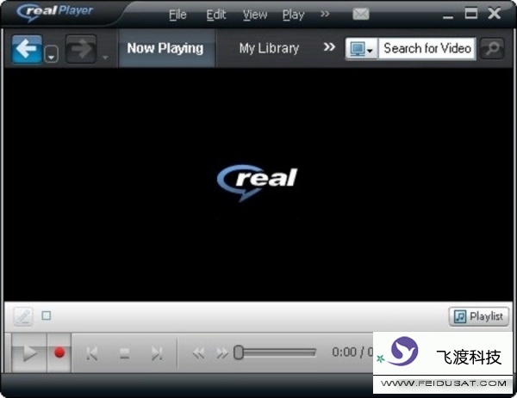Jump to the previous clip

pyautogui.click(x=91, y=353)
